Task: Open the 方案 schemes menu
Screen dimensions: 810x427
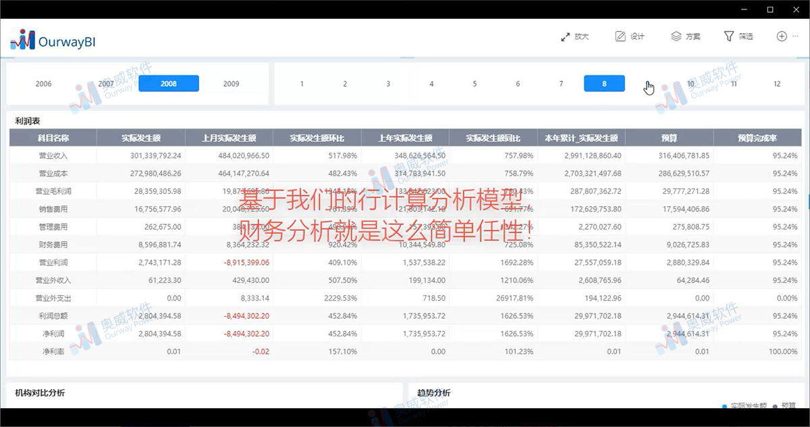Action: coord(685,36)
